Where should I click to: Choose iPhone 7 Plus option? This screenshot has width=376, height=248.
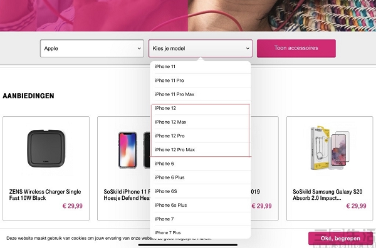[201, 232]
